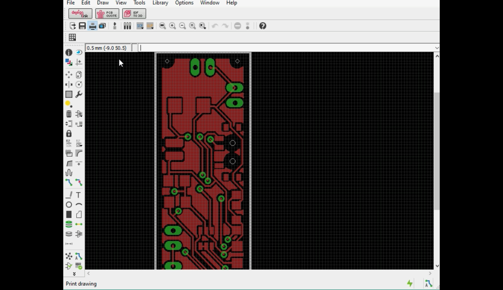Toggle the Show eye tool
This screenshot has width=503, height=290.
pyautogui.click(x=79, y=52)
